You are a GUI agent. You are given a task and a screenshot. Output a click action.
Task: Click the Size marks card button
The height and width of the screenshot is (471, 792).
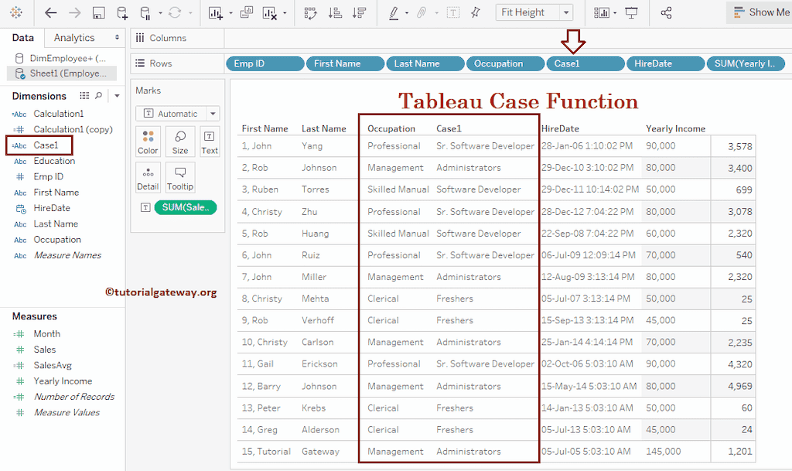click(x=180, y=142)
